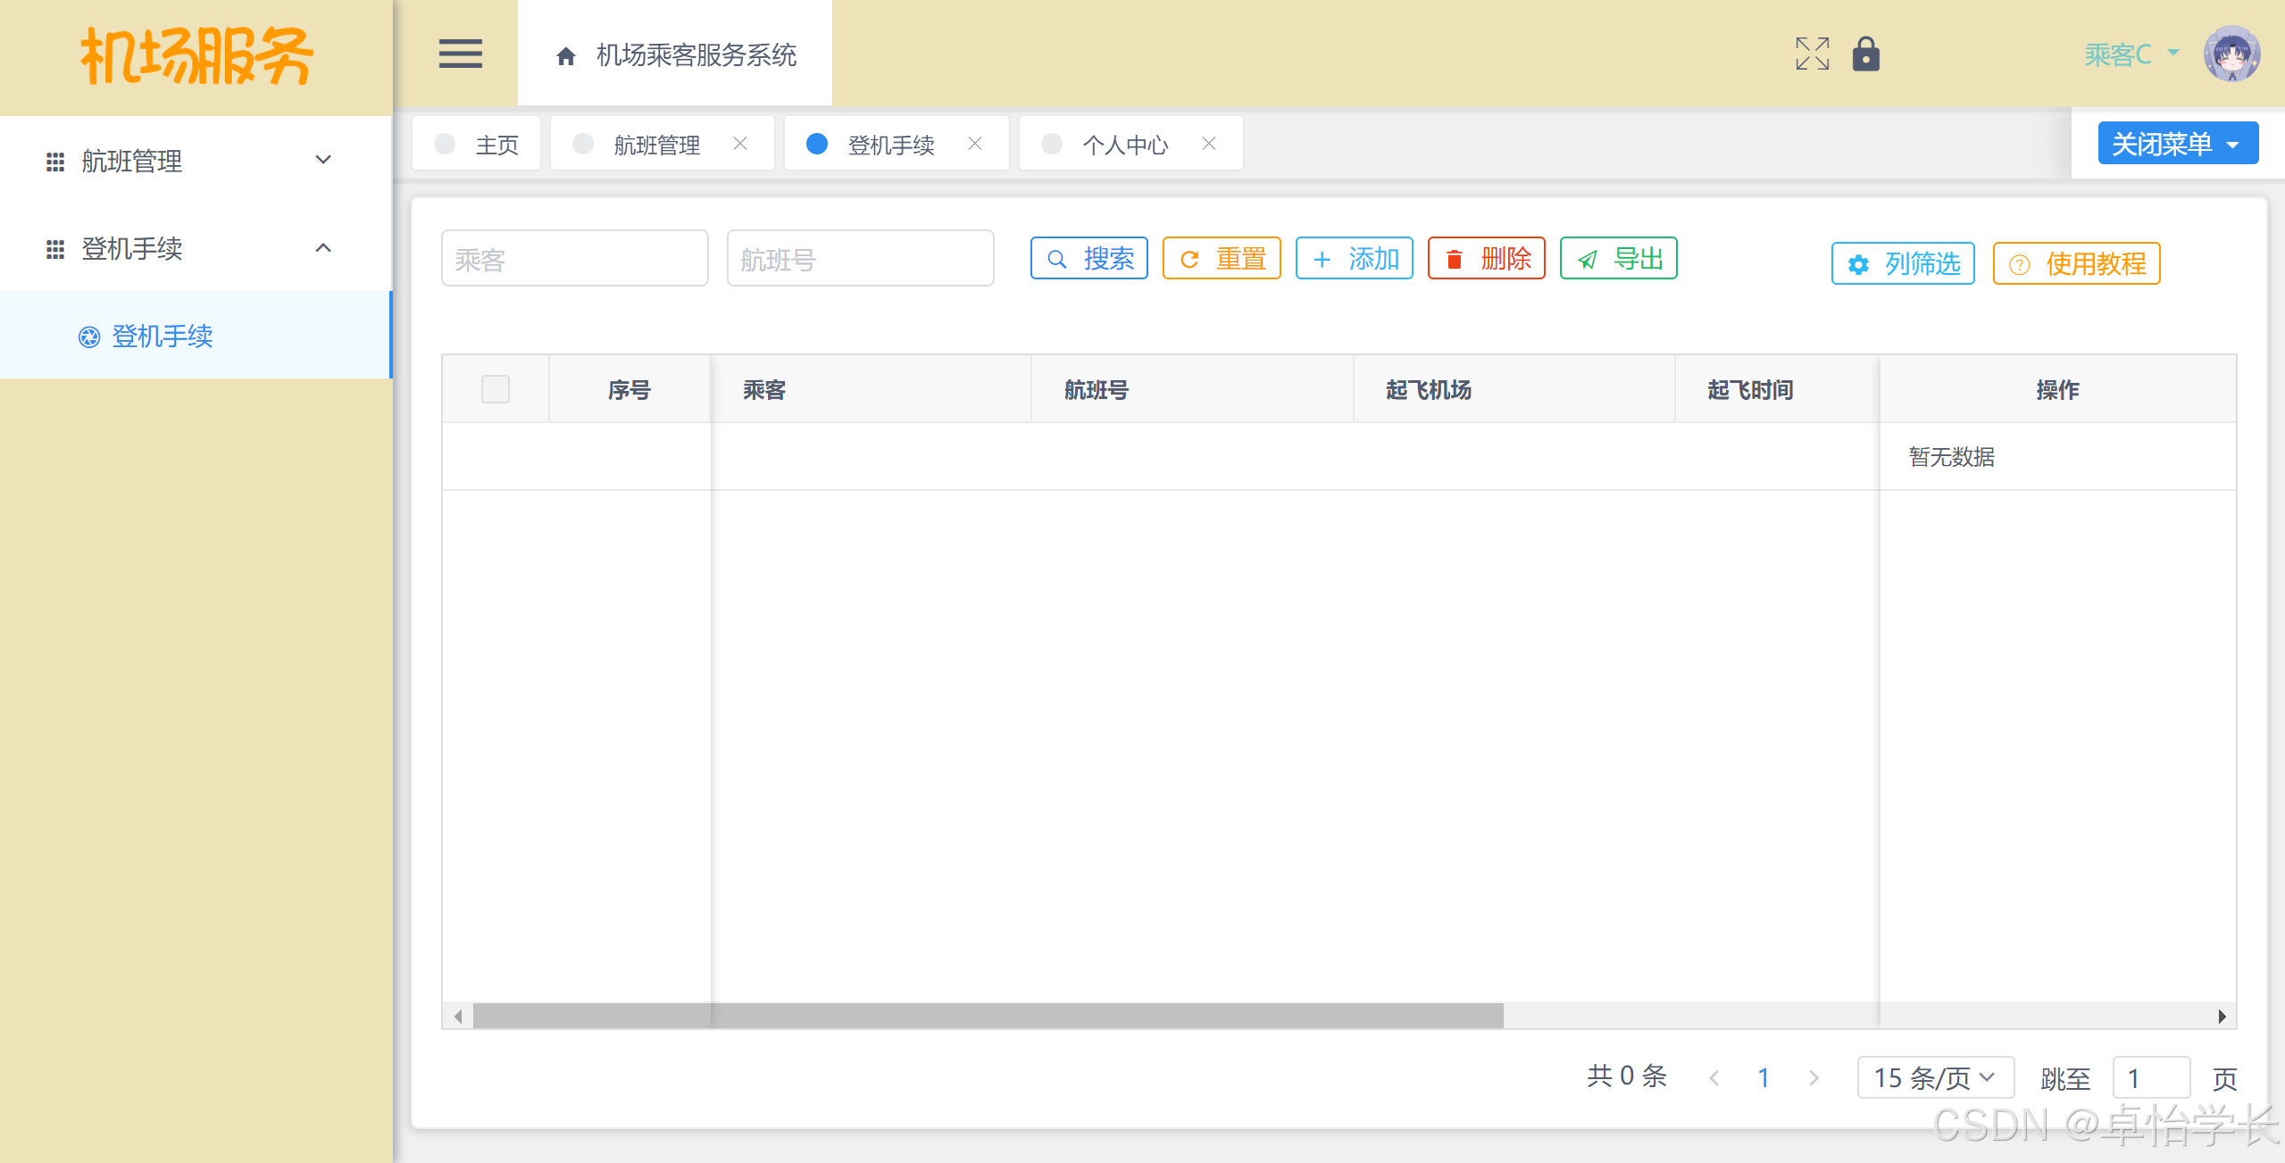Image resolution: width=2285 pixels, height=1163 pixels.
Task: Click the left arrow of the horizontal scrollbar
Action: click(x=458, y=1016)
